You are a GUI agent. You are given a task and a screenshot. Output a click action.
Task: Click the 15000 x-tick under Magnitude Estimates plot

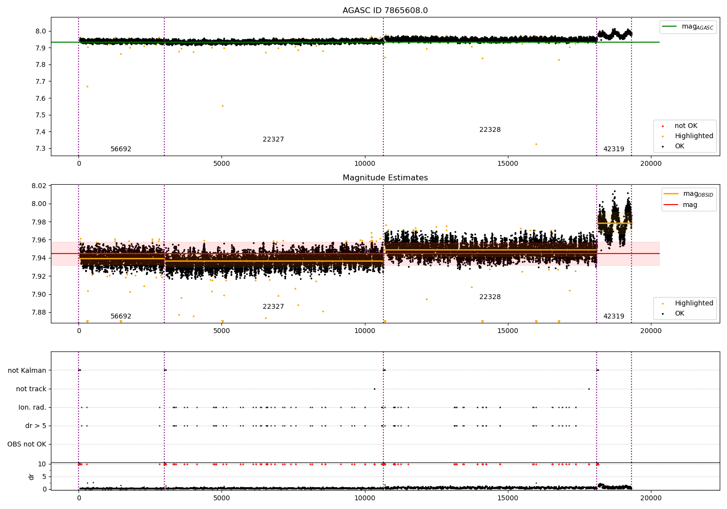pyautogui.click(x=507, y=331)
